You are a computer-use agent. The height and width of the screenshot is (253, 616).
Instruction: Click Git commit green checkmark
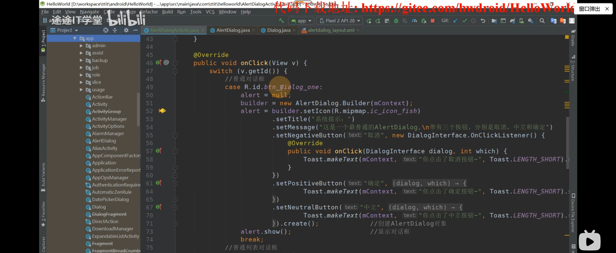tap(464, 21)
